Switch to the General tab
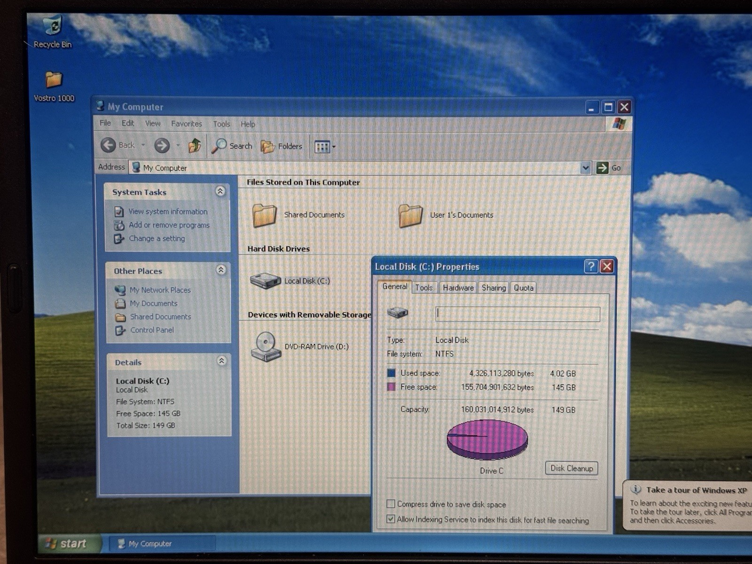This screenshot has height=564, width=752. (x=394, y=286)
